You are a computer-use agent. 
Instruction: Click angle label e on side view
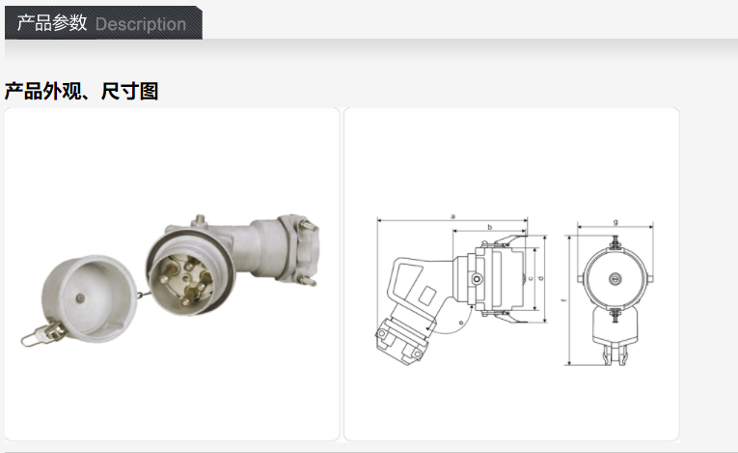[461, 323]
